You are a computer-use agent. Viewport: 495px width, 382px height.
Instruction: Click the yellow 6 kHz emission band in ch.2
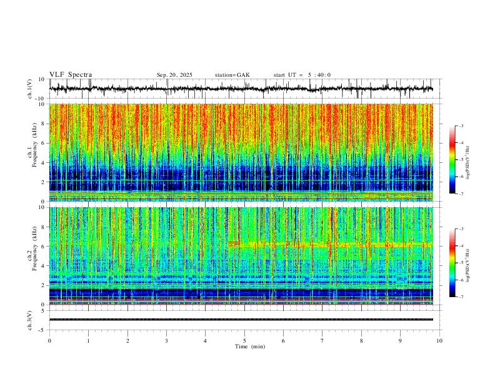[330, 243]
